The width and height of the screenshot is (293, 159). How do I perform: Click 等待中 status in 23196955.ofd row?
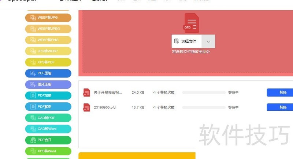pyautogui.click(x=233, y=107)
